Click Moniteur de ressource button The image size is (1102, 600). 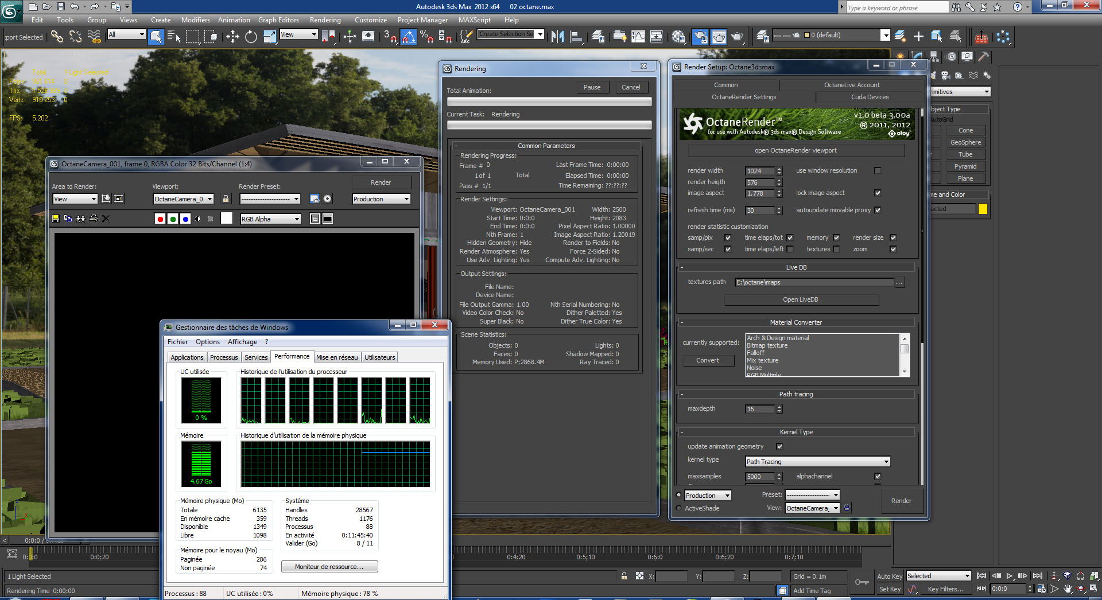click(x=329, y=567)
